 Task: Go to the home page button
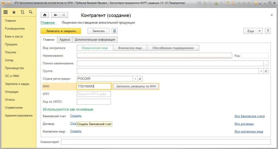[45, 15]
